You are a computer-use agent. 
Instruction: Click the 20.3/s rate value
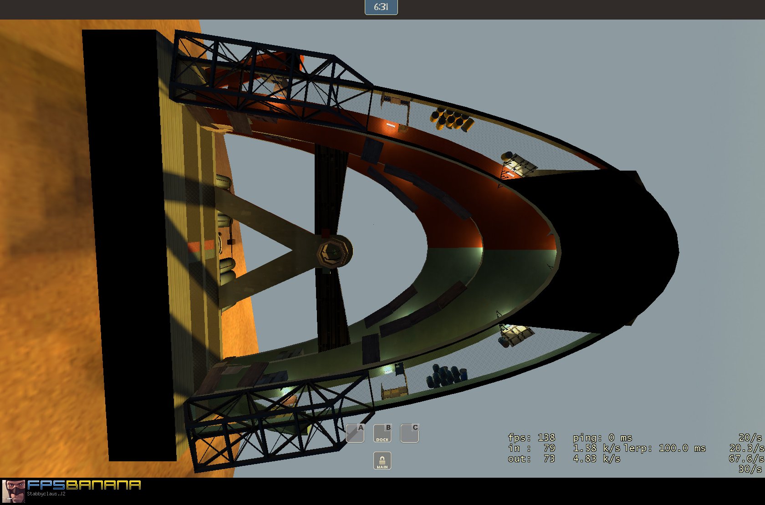point(746,448)
